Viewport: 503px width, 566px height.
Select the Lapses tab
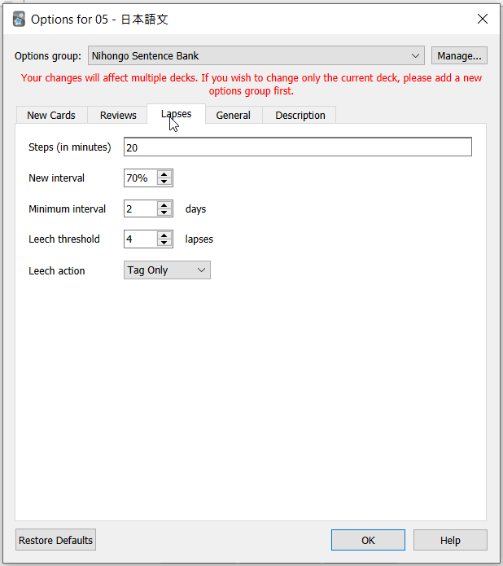click(x=176, y=114)
